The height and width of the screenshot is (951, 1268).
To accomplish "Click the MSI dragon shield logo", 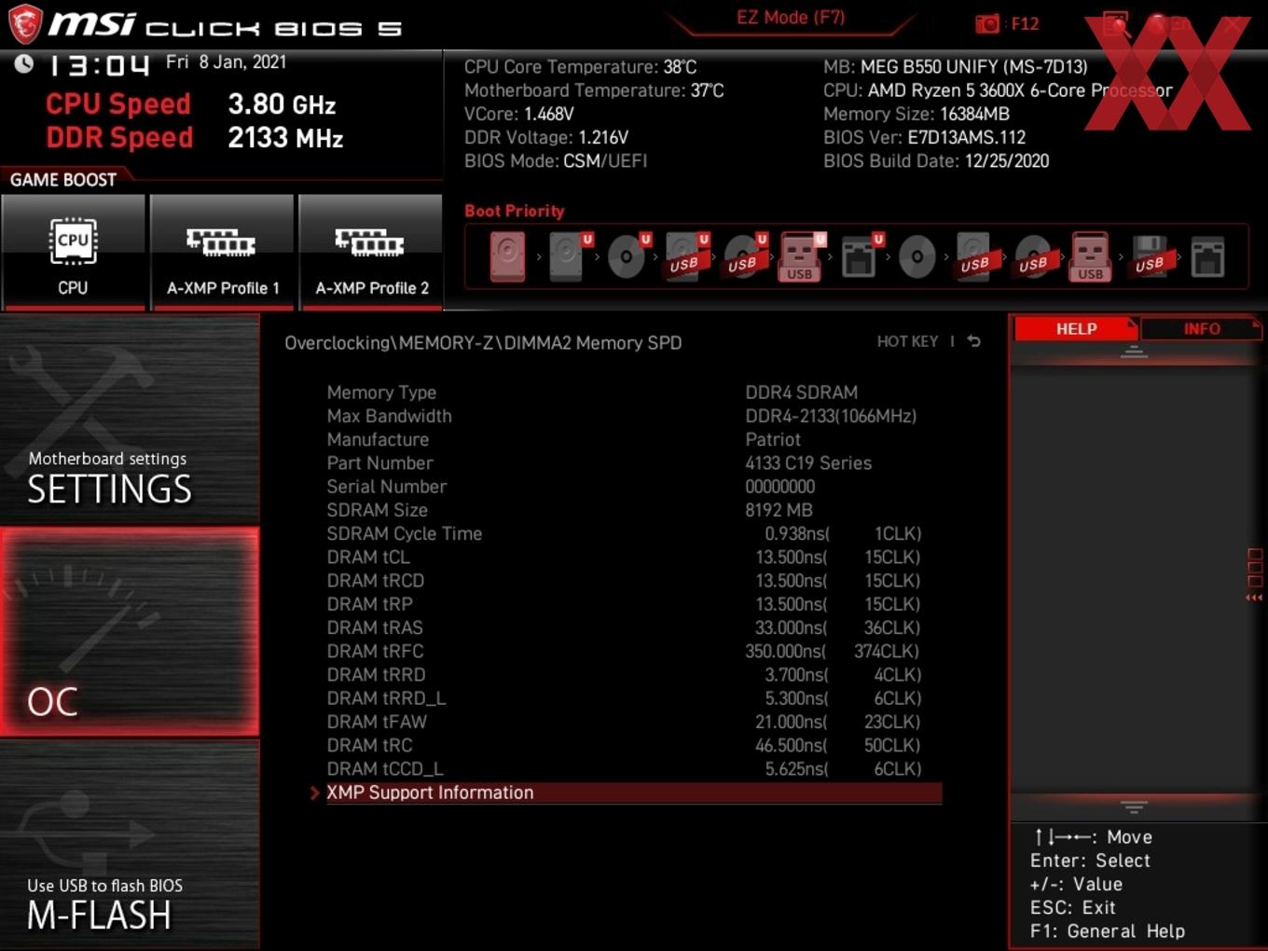I will coord(25,24).
